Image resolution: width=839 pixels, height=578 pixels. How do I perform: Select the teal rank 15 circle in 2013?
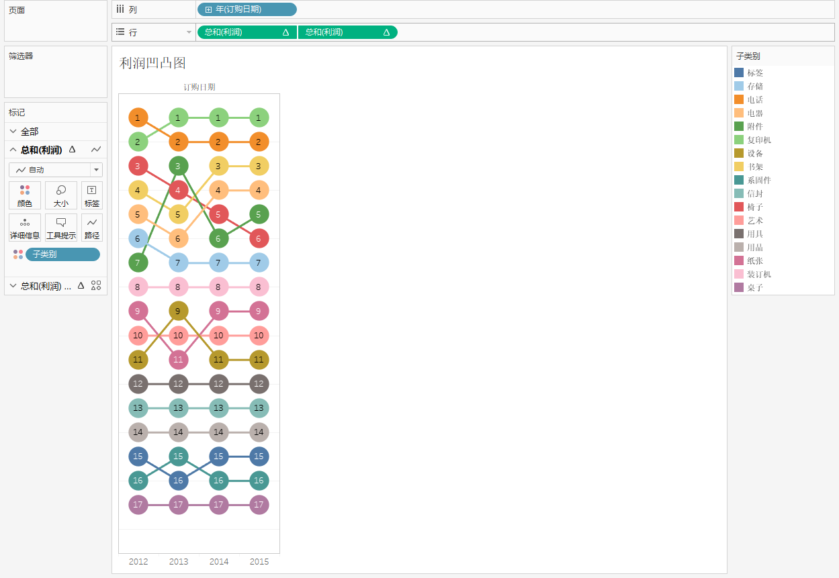(178, 456)
